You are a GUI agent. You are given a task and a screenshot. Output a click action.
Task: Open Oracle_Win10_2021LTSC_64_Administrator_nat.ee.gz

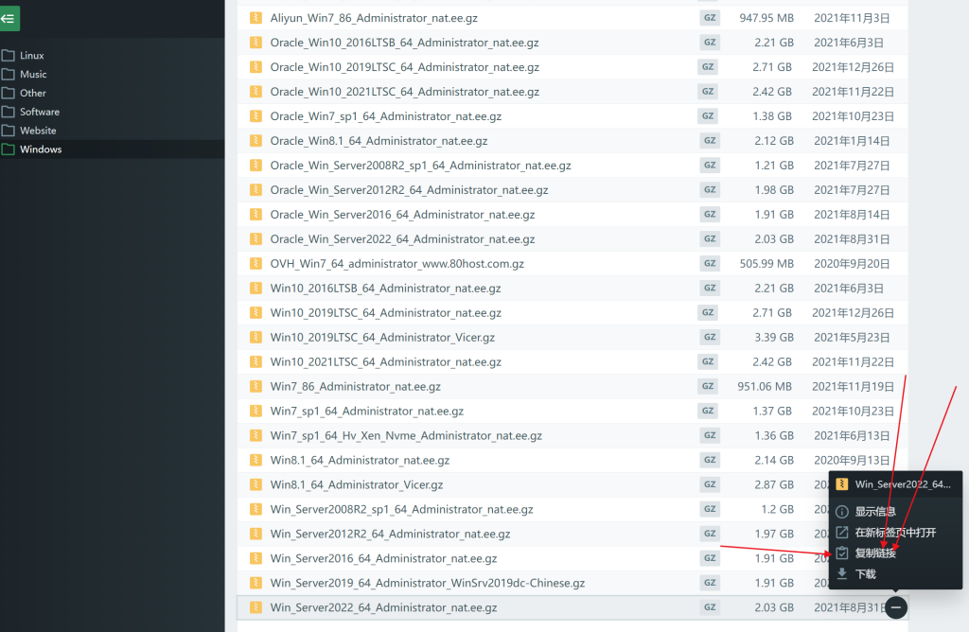(405, 92)
